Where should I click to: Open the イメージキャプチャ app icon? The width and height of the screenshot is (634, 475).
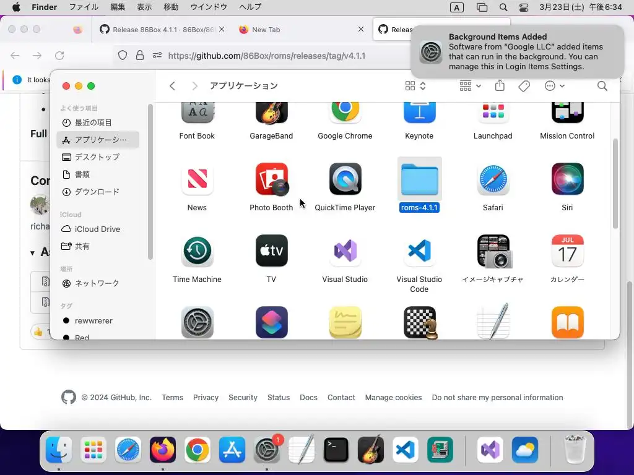pos(493,251)
